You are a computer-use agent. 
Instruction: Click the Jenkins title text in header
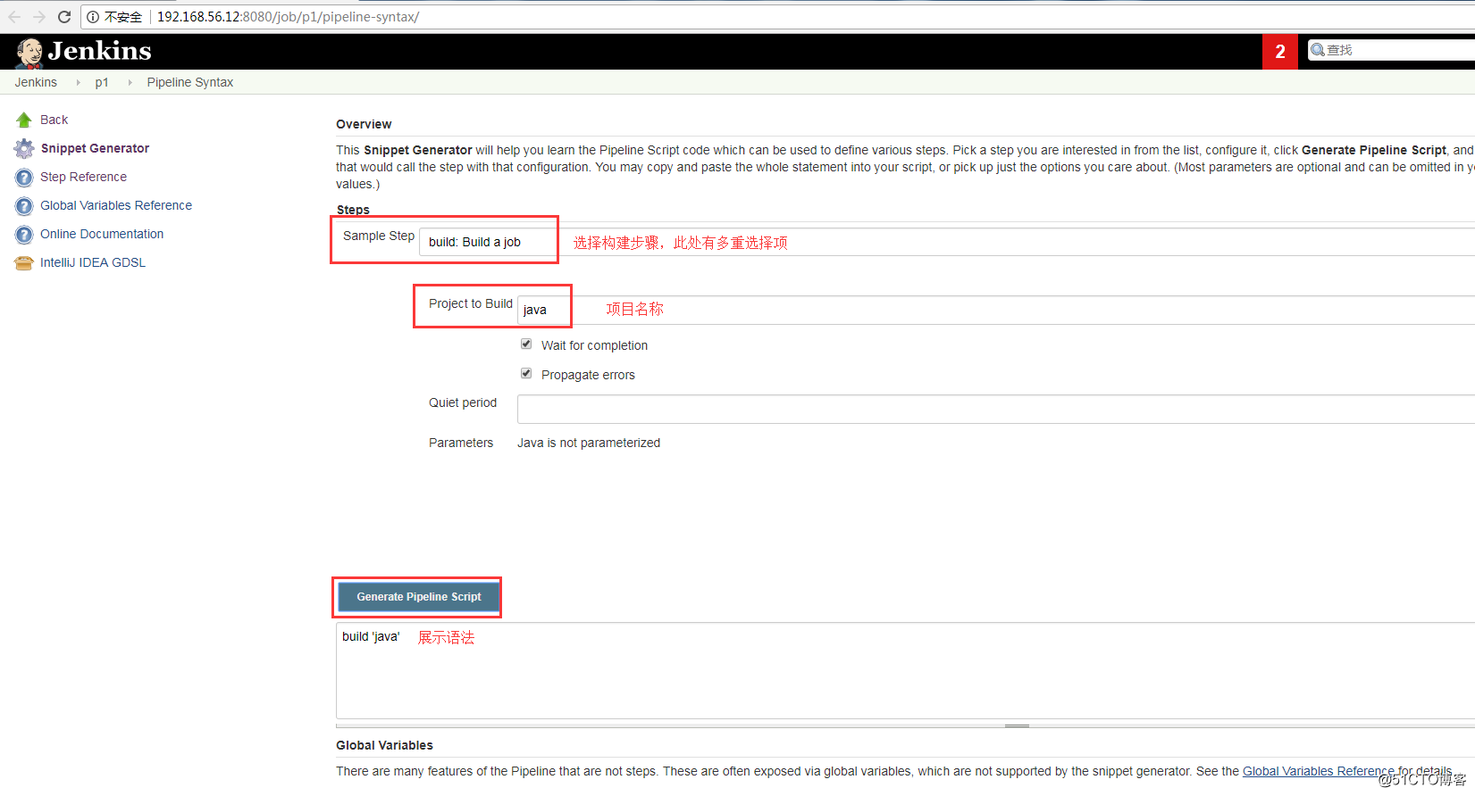pos(100,51)
